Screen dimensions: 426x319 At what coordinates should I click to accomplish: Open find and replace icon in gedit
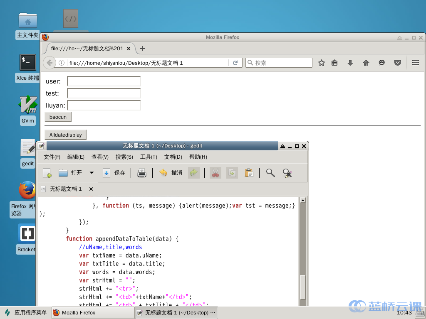287,173
